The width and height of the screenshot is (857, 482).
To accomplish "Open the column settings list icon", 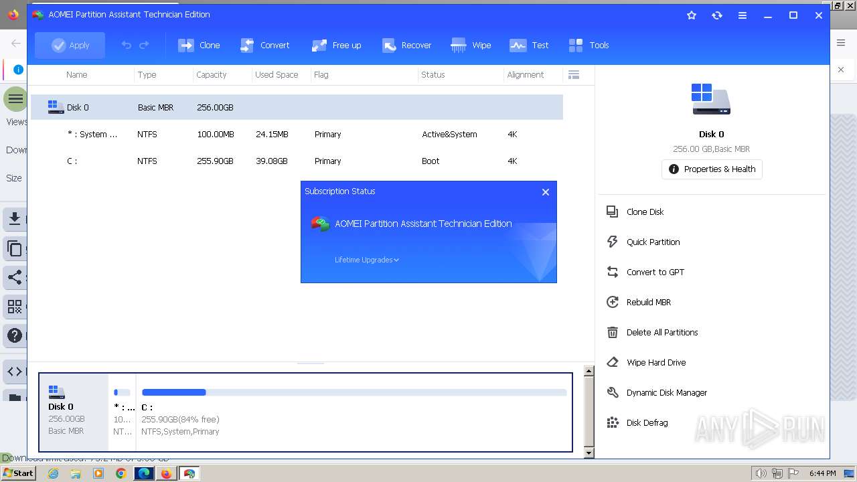I will pos(573,75).
